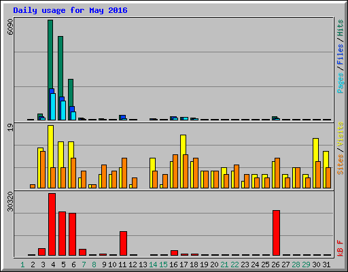The height and width of the screenshot is (272, 348).
Task: Click the "Files" legend label
Action: [x=341, y=54]
